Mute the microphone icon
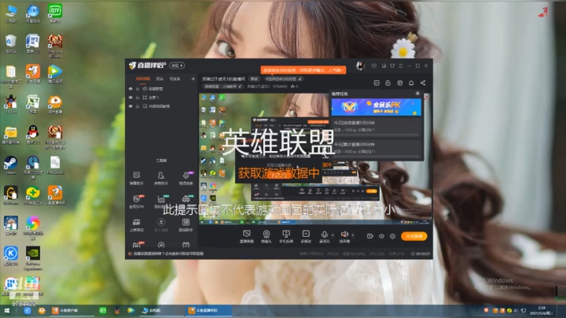 click(x=325, y=235)
